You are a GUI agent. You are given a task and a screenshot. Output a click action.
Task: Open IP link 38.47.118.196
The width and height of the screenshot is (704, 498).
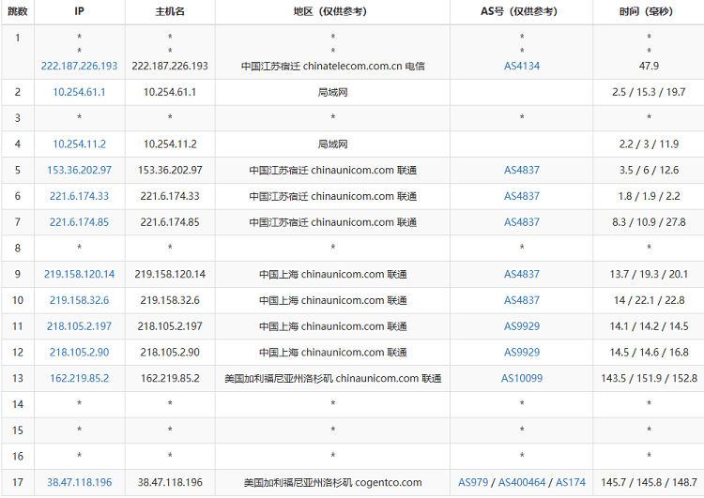[x=79, y=482]
